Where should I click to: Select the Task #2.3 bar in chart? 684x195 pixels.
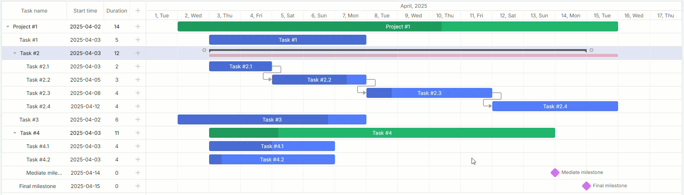point(429,93)
